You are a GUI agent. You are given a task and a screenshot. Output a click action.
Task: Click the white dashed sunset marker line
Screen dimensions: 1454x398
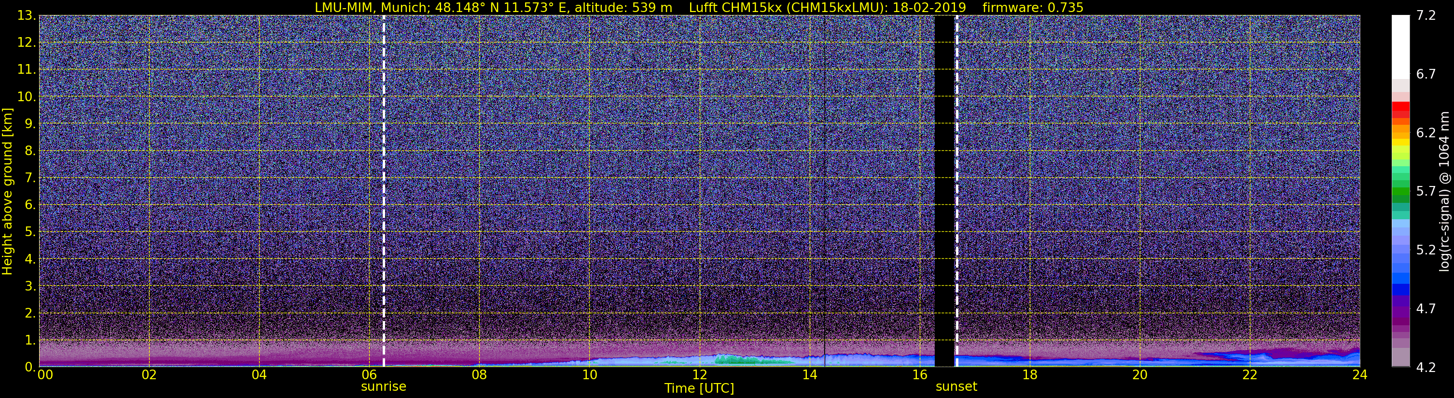click(x=957, y=191)
